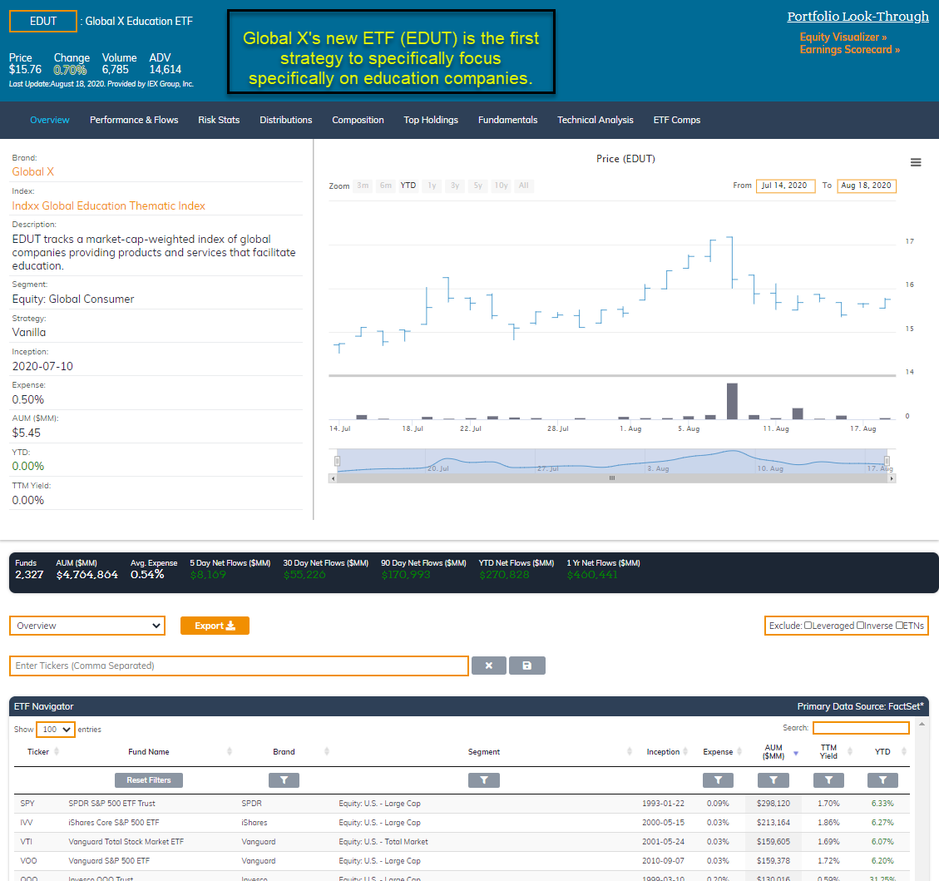Click the Export button
This screenshot has width=939, height=881.
(x=215, y=626)
